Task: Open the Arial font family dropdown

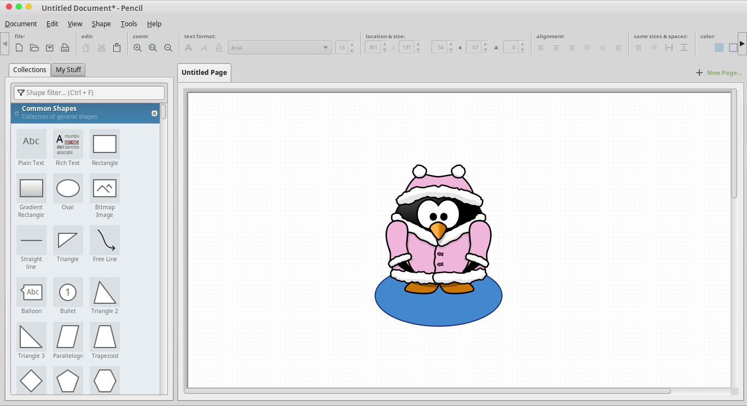Action: pyautogui.click(x=279, y=48)
